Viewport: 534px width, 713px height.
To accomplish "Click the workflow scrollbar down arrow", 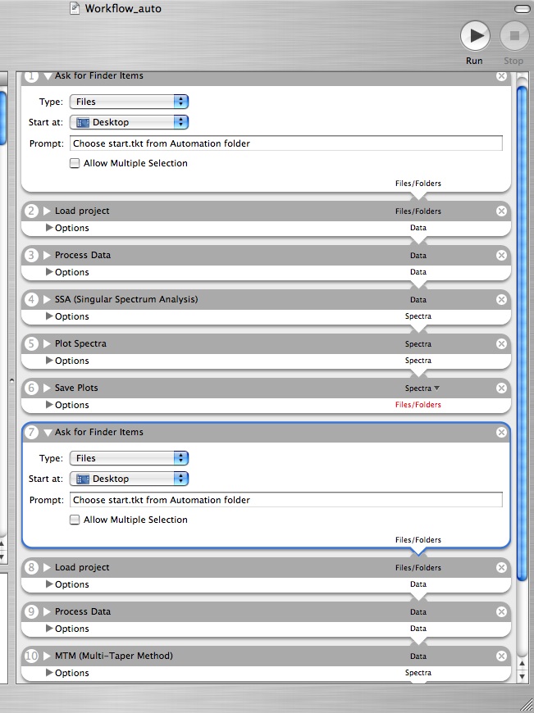I will [x=523, y=676].
